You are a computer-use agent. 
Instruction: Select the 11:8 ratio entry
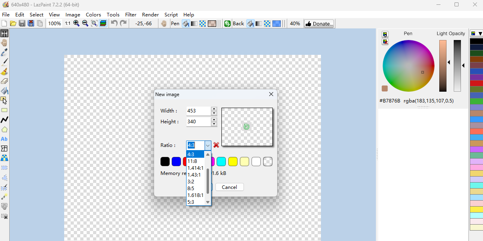[192, 161]
